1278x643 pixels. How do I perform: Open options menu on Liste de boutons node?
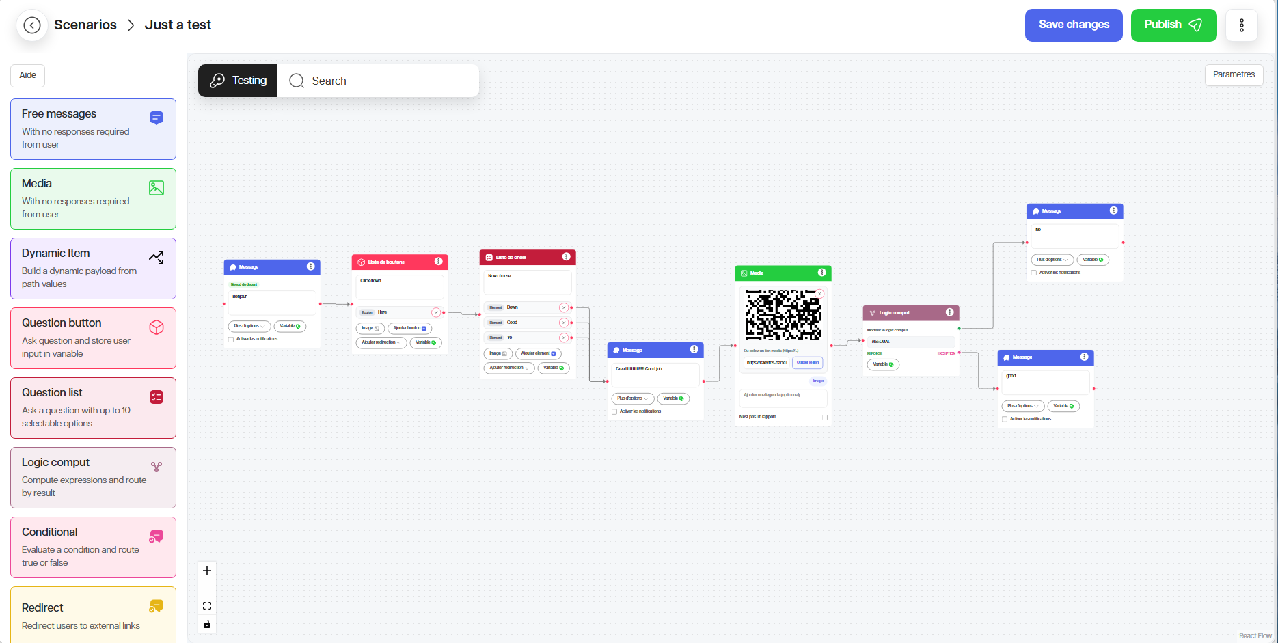(x=438, y=262)
